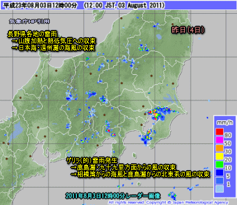Click the 相模湾からの海風と鹿島灘 line
This screenshot has width=237, height=205.
point(140,174)
